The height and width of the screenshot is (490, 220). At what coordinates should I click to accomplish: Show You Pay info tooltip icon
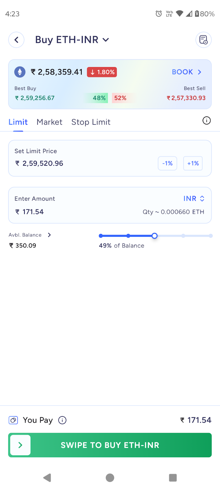[62, 420]
